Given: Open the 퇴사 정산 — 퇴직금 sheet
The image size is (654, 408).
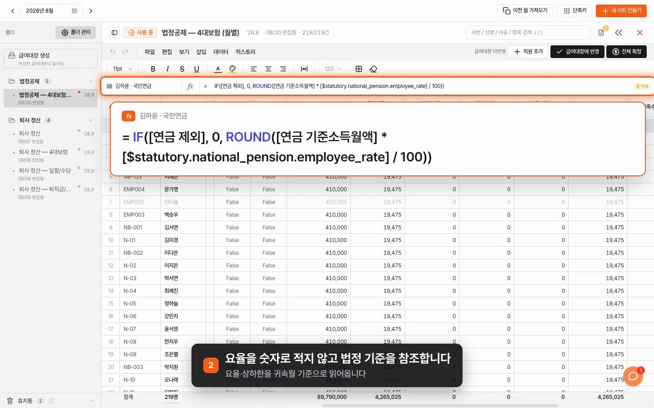Looking at the screenshot, I should click(x=50, y=193).
